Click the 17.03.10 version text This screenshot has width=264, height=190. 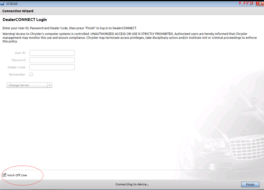click(12, 4)
